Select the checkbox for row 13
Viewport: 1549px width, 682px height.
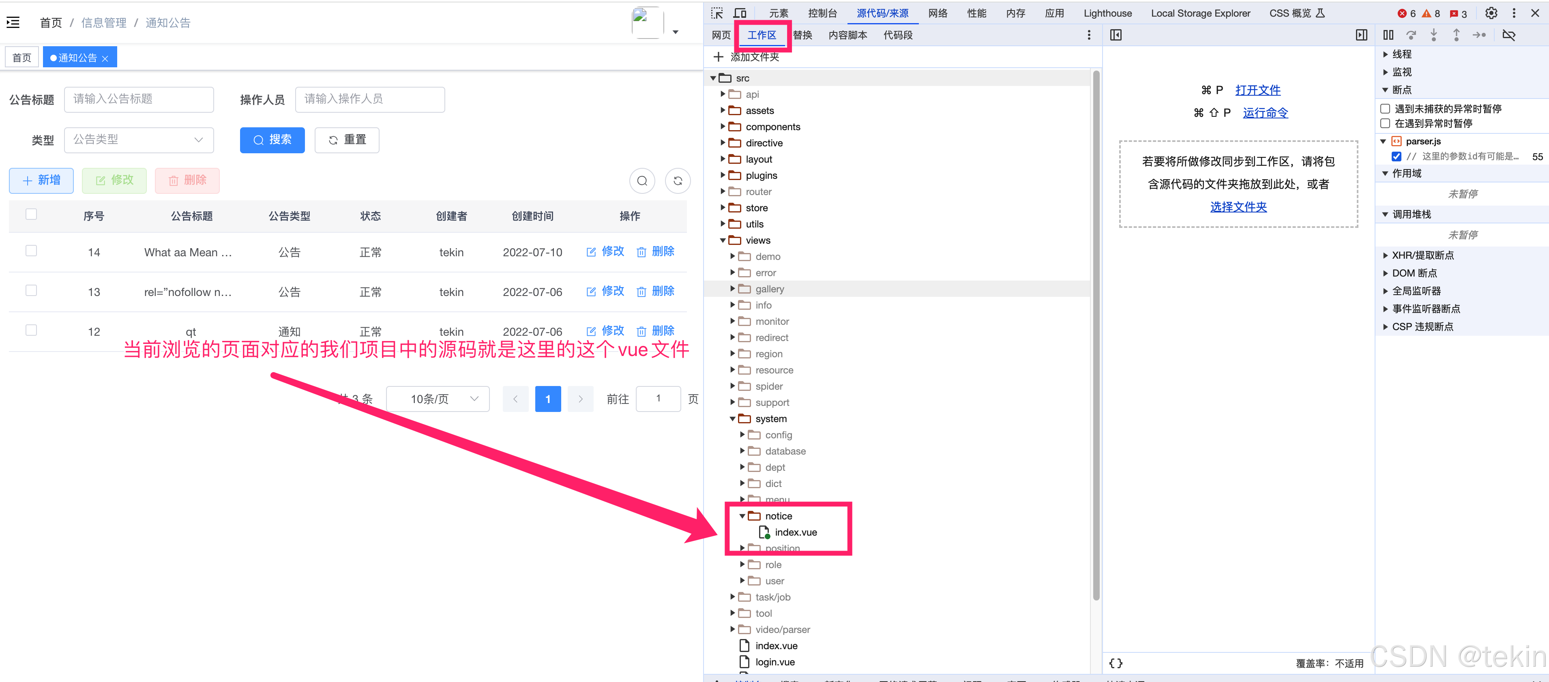pos(31,290)
